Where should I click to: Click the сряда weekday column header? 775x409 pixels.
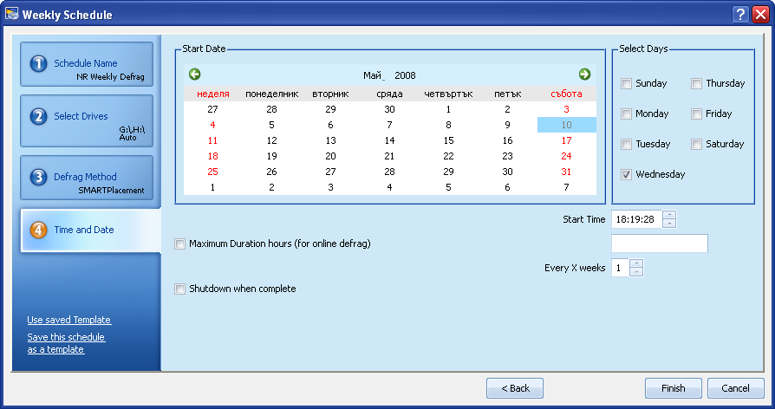pyautogui.click(x=389, y=94)
